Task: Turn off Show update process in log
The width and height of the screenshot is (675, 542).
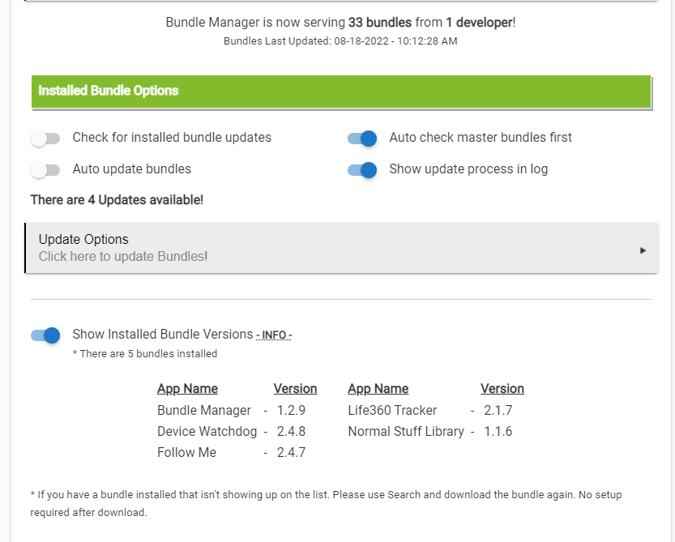Action: (361, 169)
